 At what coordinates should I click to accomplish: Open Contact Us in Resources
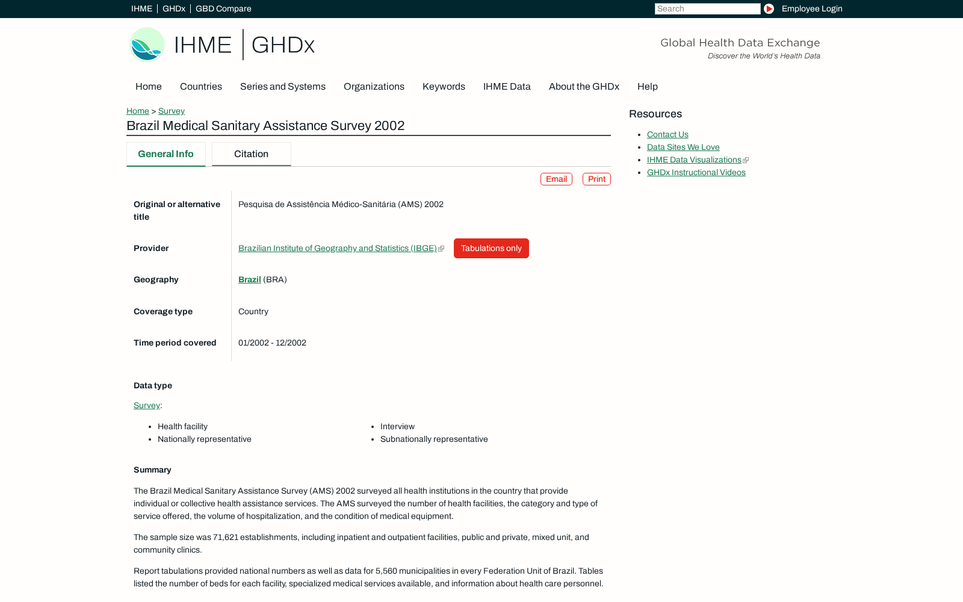(x=667, y=135)
